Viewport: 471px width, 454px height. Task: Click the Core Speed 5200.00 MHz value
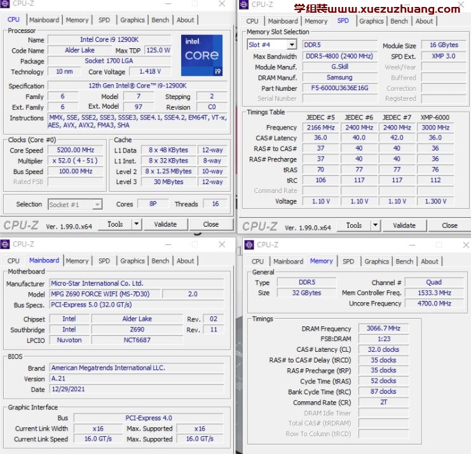click(76, 150)
